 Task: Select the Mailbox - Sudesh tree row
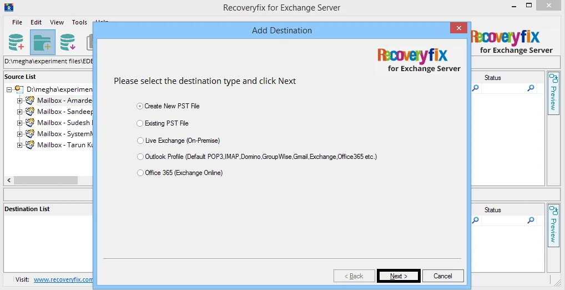point(65,123)
